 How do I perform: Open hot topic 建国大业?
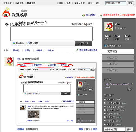pyautogui.click(x=110, y=124)
